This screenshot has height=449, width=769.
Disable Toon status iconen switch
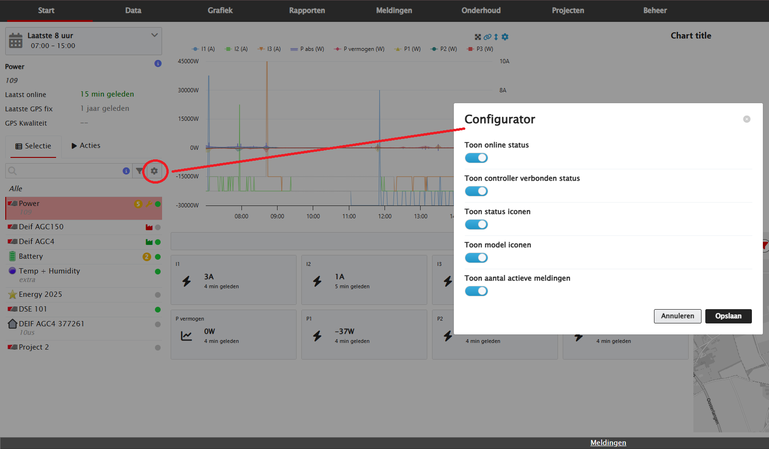476,224
